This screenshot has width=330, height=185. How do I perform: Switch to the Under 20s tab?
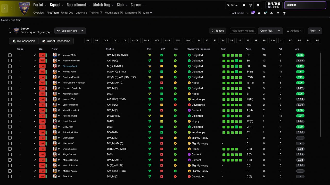(x=67, y=13)
